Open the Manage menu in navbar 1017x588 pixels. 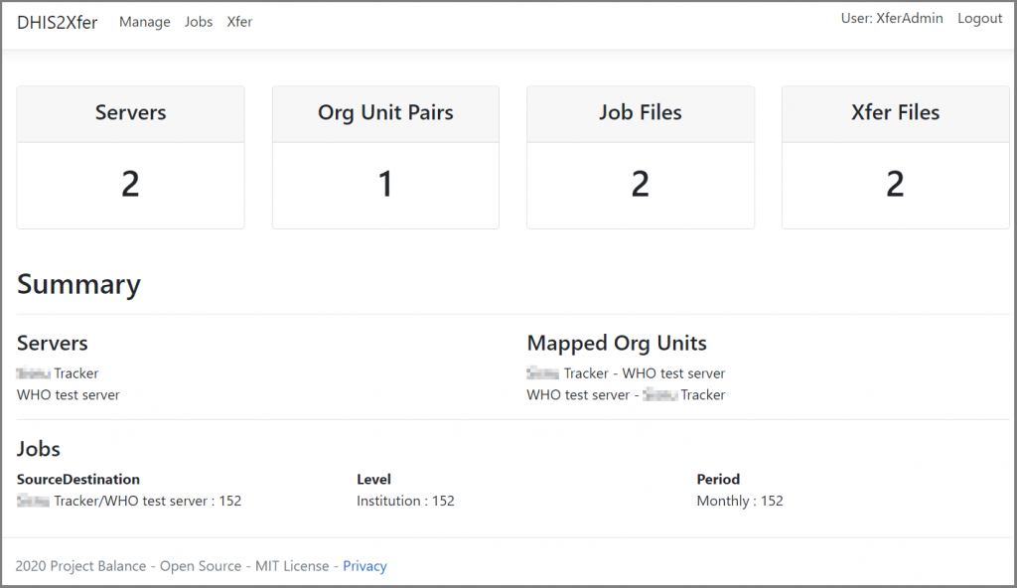(x=144, y=22)
